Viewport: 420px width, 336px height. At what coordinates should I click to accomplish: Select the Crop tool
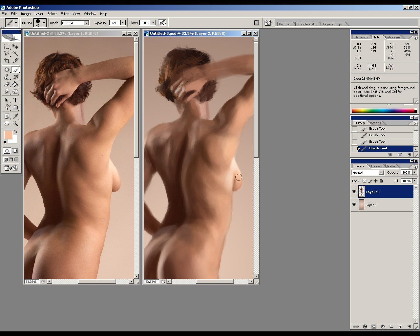point(7,61)
